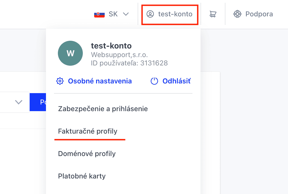The width and height of the screenshot is (288, 194).
Task: Click the user profile icon beside test-konto
Action: point(150,14)
